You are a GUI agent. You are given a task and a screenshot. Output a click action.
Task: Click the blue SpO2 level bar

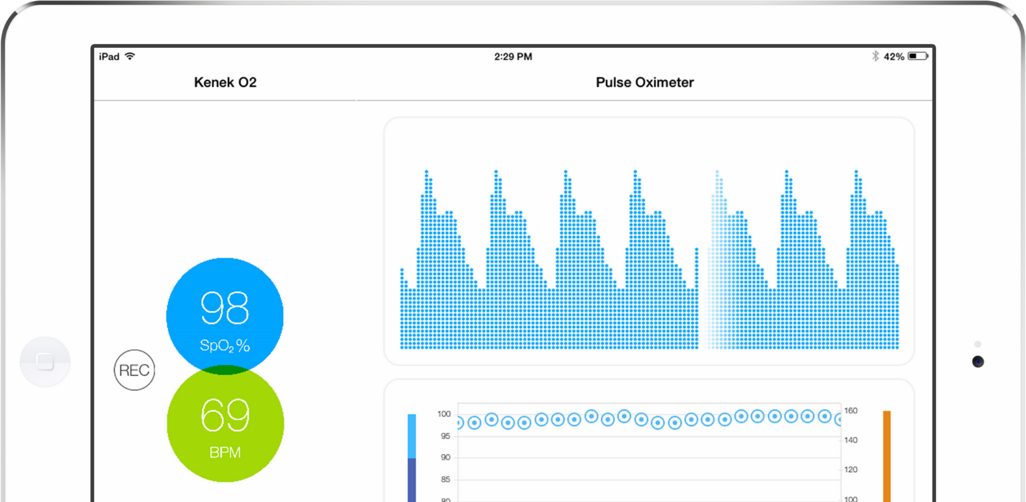[412, 436]
